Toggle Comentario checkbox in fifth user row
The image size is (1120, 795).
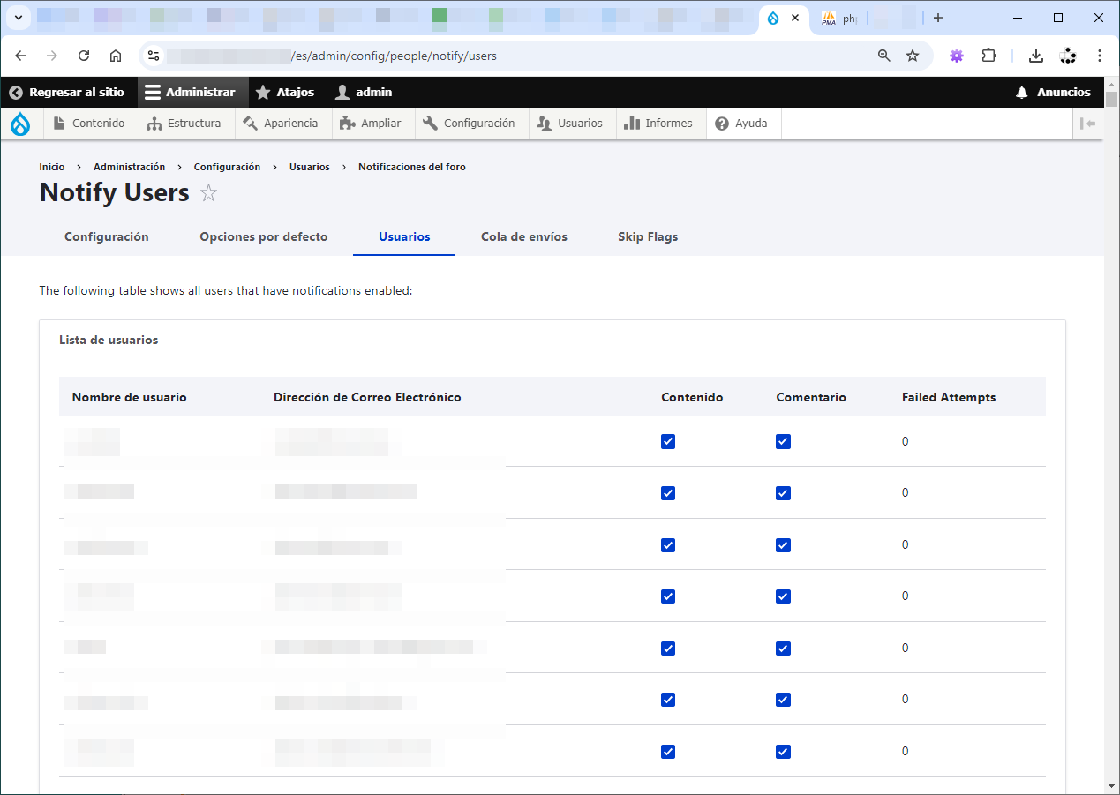pyautogui.click(x=783, y=649)
